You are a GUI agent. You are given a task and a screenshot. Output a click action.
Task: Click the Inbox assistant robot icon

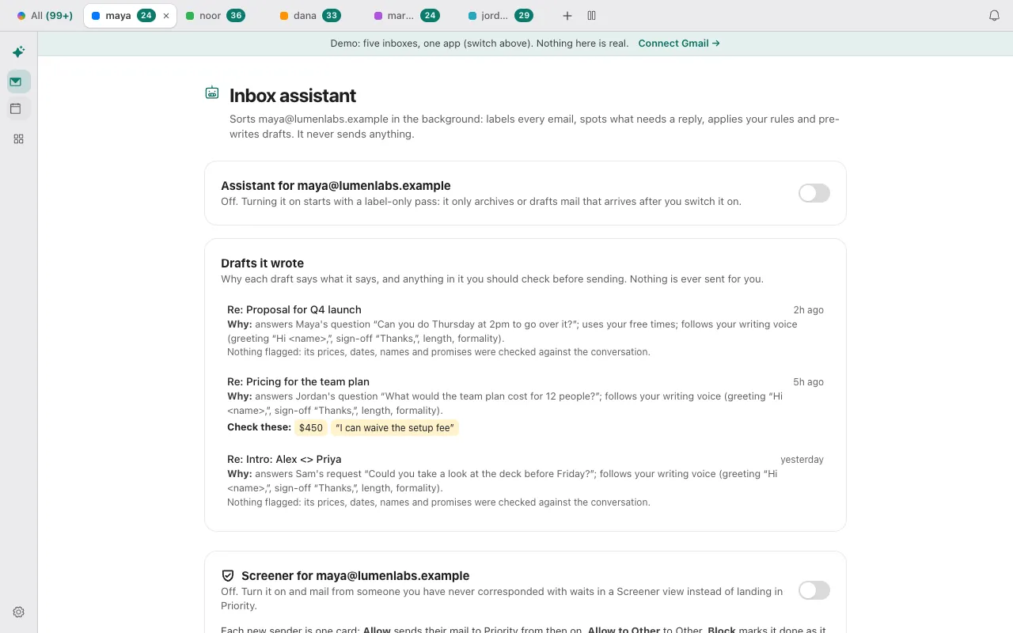click(x=212, y=93)
